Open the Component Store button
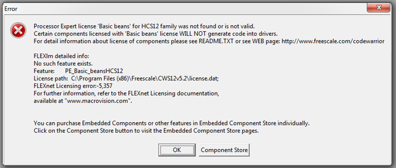 (x=224, y=150)
